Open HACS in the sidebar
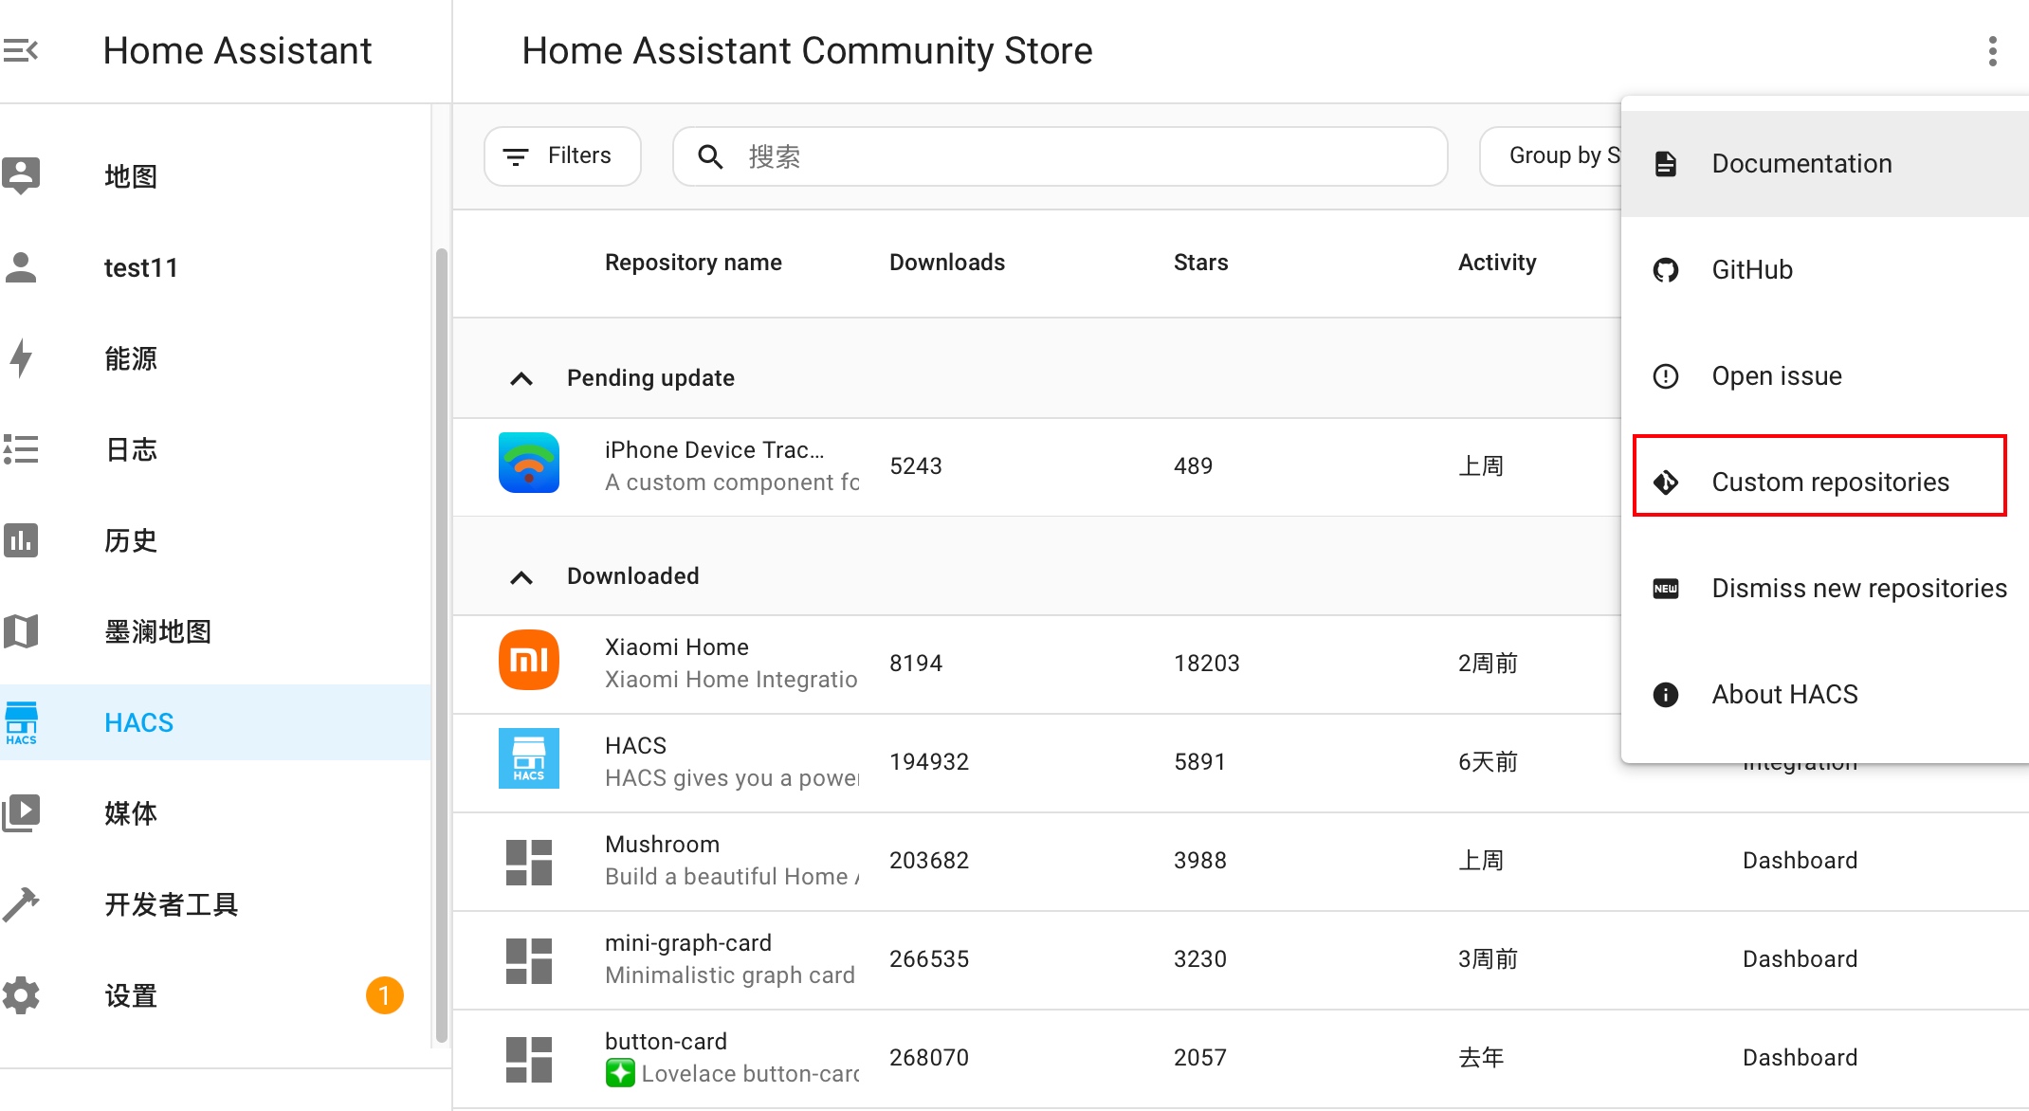 click(x=138, y=722)
